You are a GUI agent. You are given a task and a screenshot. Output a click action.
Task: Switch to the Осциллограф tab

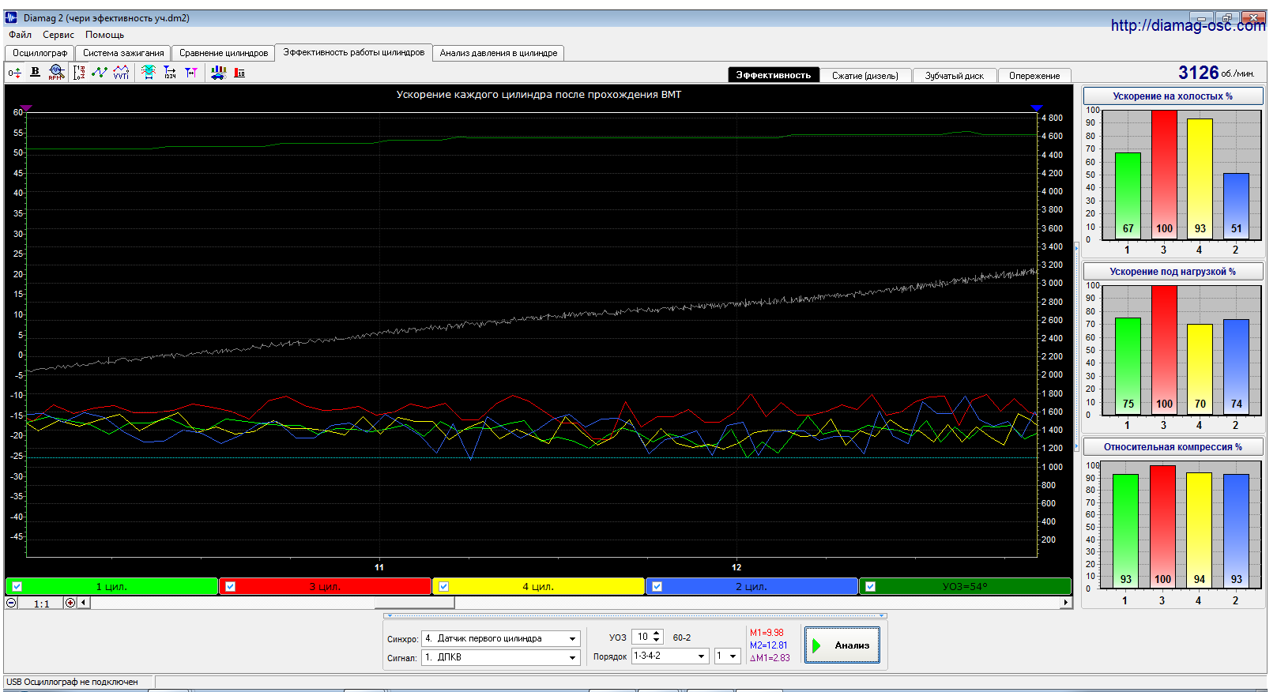coord(40,53)
